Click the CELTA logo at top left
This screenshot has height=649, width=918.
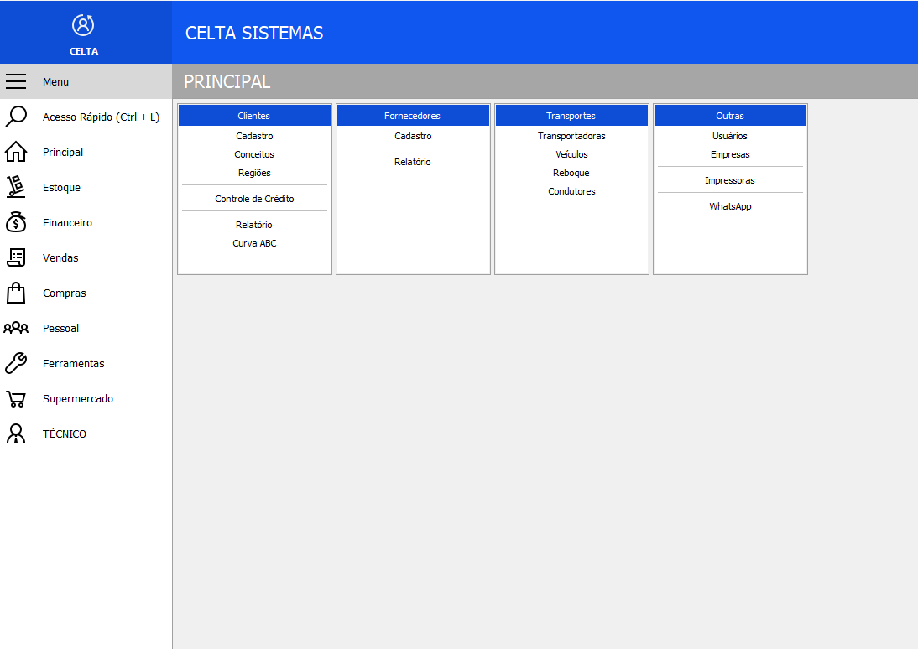click(x=84, y=32)
